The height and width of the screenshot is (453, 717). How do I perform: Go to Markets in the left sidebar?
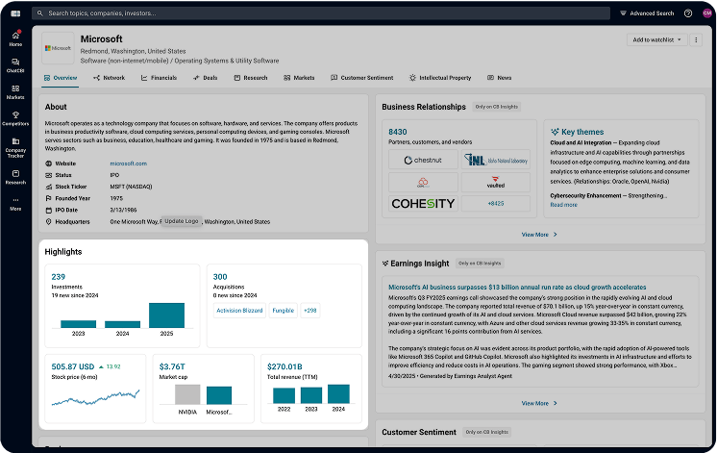[x=15, y=91]
